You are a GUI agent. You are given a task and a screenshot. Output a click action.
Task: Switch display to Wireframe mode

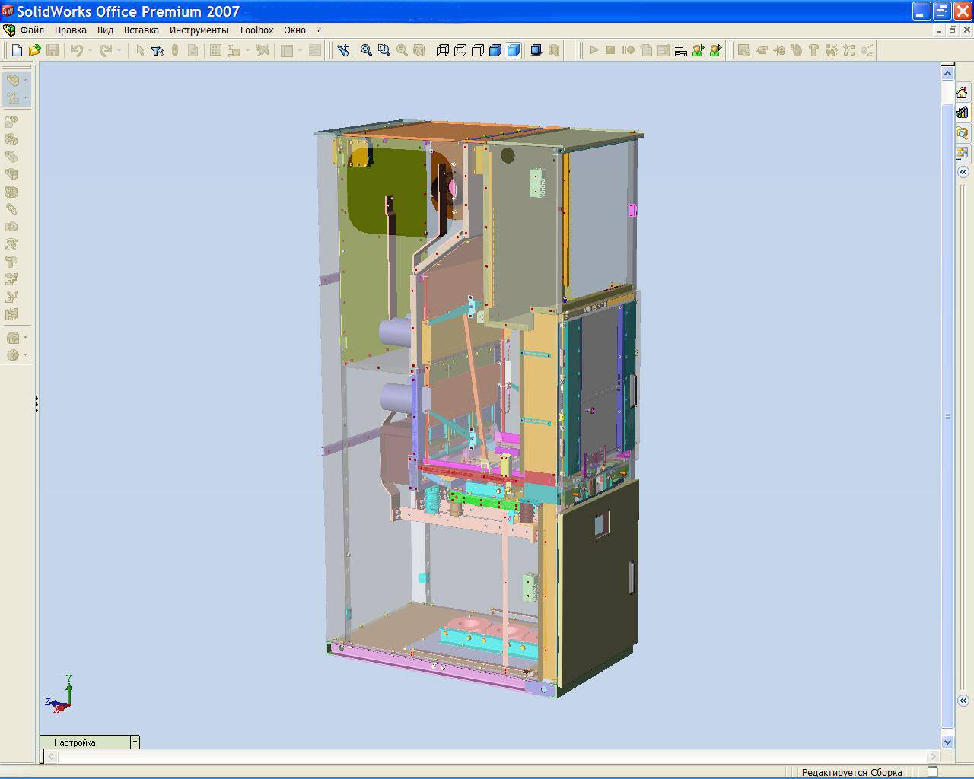pos(443,50)
